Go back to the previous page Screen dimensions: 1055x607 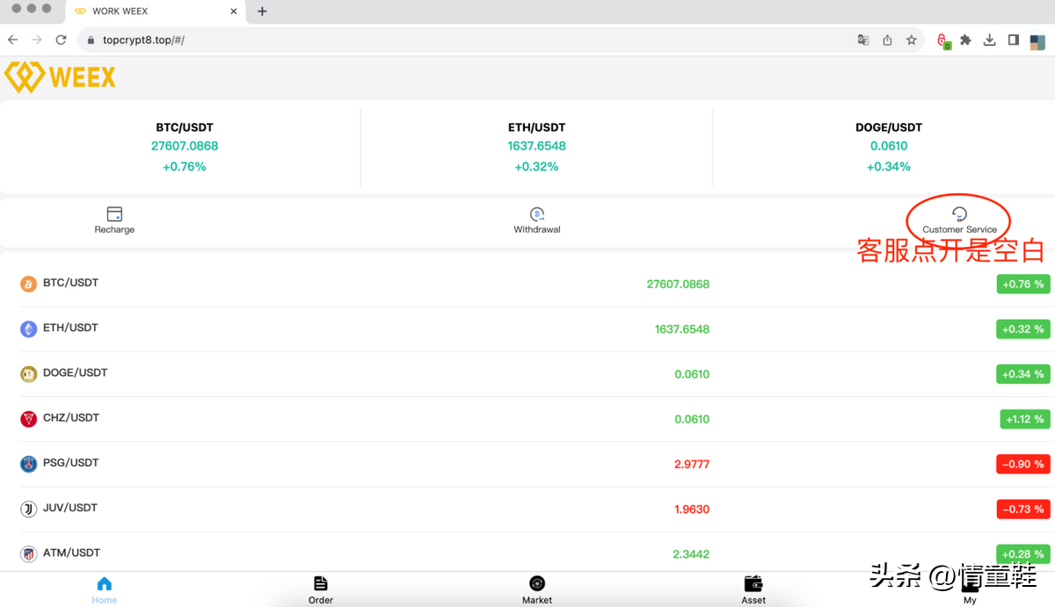pos(13,40)
